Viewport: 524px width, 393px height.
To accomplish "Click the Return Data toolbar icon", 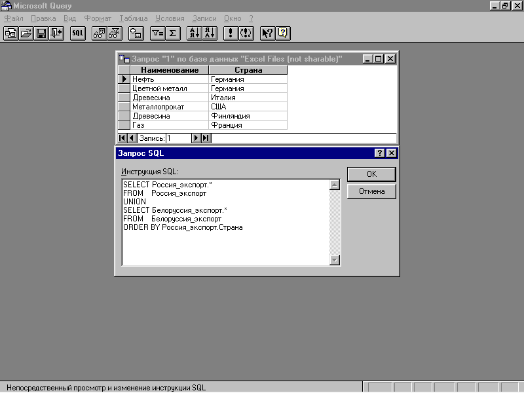I will [56, 33].
